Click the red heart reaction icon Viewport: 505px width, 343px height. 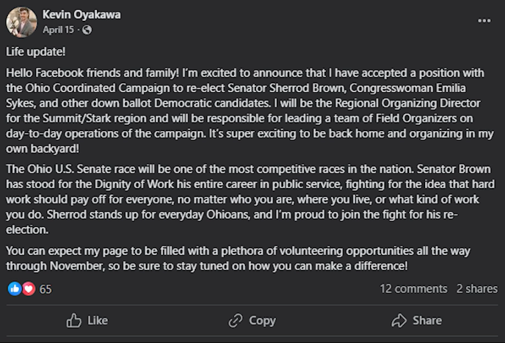coord(29,289)
